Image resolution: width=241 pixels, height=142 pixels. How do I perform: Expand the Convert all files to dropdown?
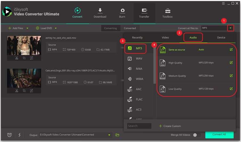tap(231, 28)
